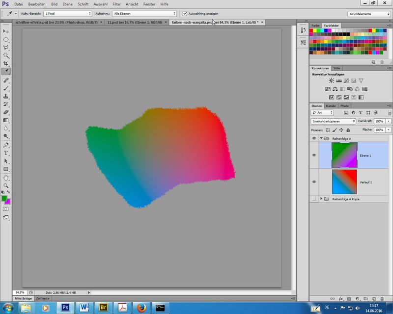Pick the Eraser tool
The width and height of the screenshot is (393, 314).
tap(6, 112)
